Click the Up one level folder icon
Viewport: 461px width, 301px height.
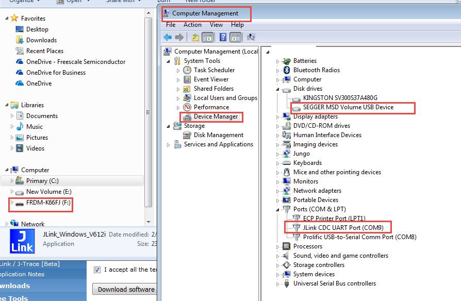click(195, 37)
